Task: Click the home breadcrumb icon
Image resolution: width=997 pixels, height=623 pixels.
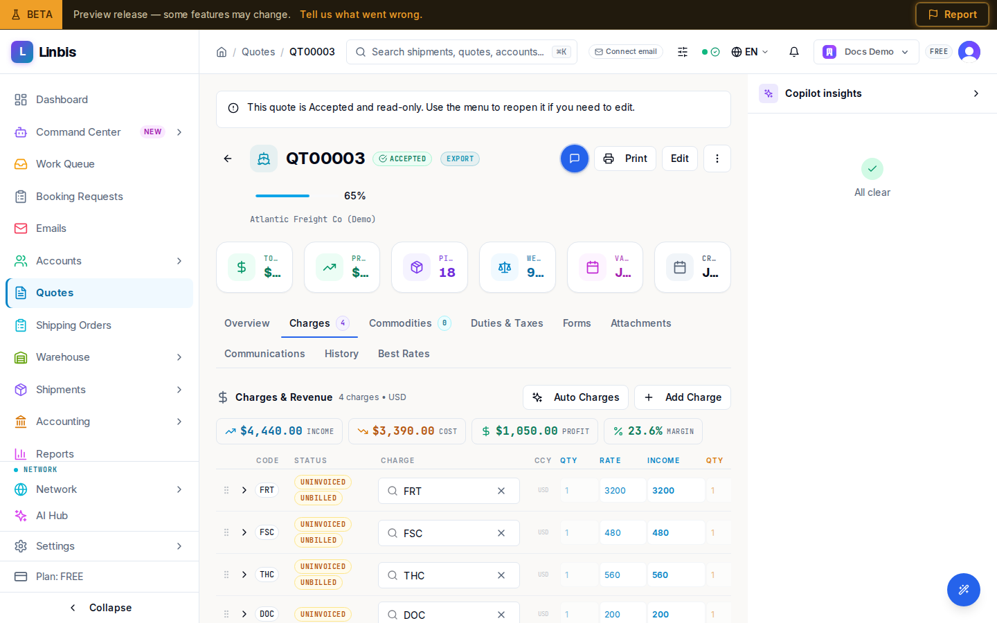Action: (222, 52)
